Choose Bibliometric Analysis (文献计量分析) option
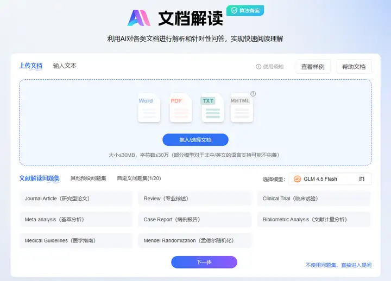 click(x=314, y=220)
